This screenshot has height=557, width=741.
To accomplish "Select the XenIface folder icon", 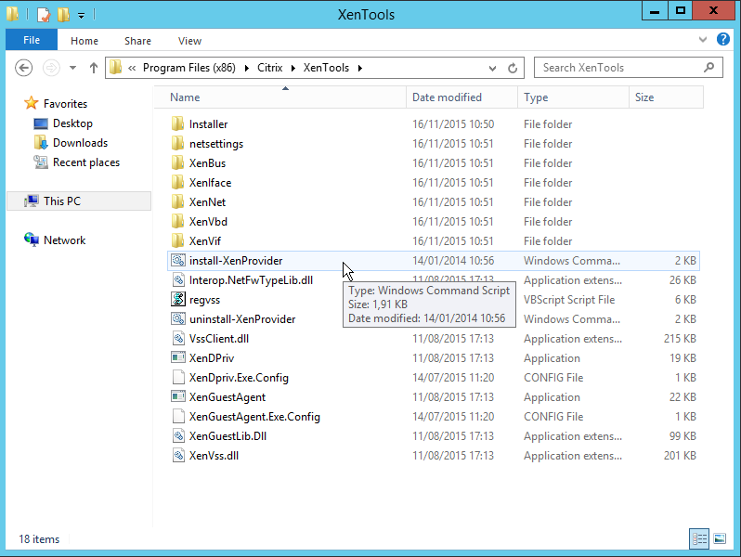I will (177, 183).
